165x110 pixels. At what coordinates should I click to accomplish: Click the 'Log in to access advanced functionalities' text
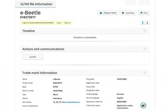click(x=38, y=23)
